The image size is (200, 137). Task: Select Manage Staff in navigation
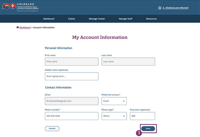tap(125, 19)
